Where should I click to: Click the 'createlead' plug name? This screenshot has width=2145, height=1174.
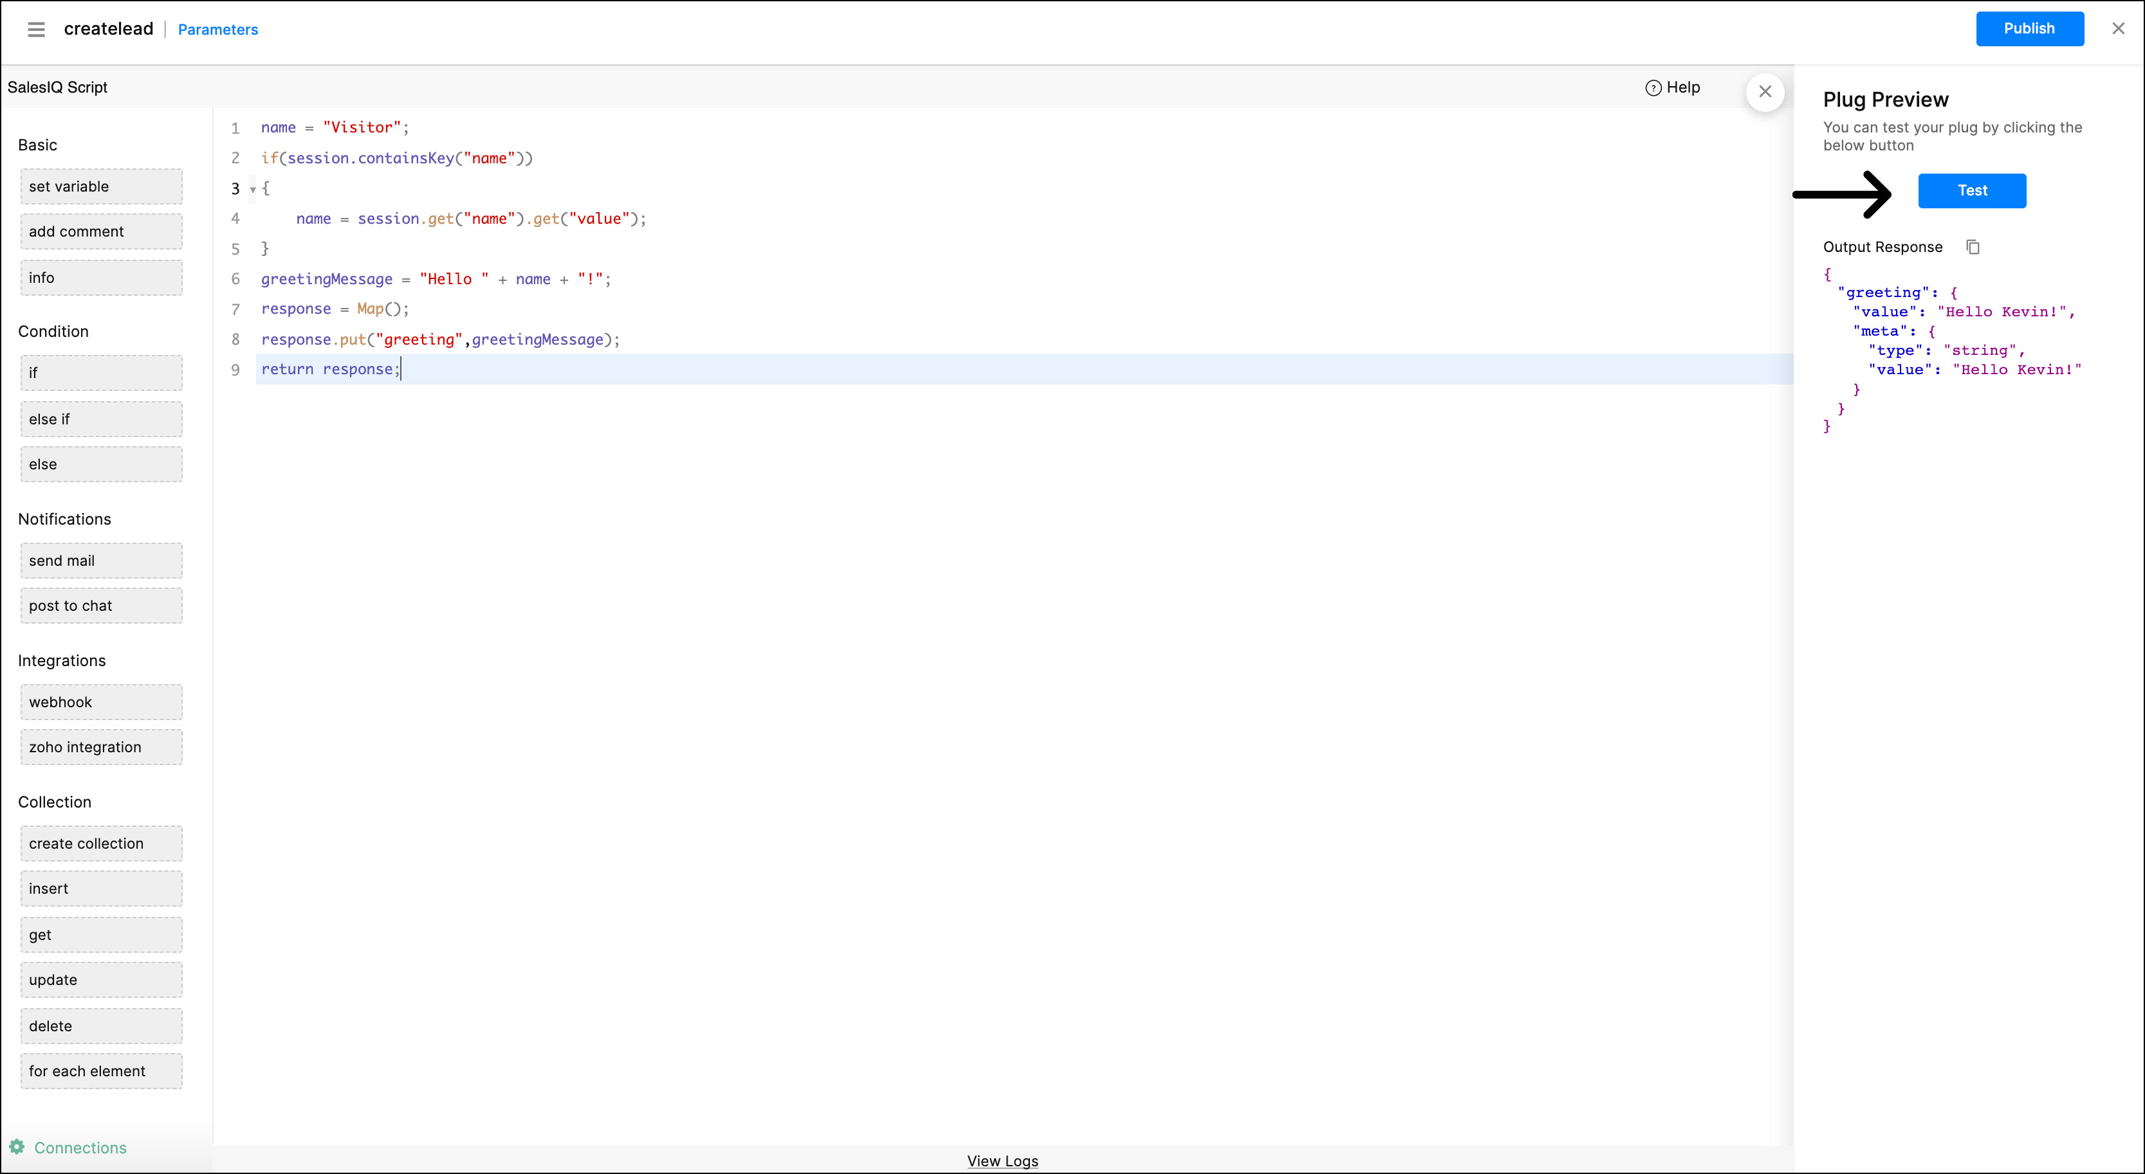tap(108, 28)
